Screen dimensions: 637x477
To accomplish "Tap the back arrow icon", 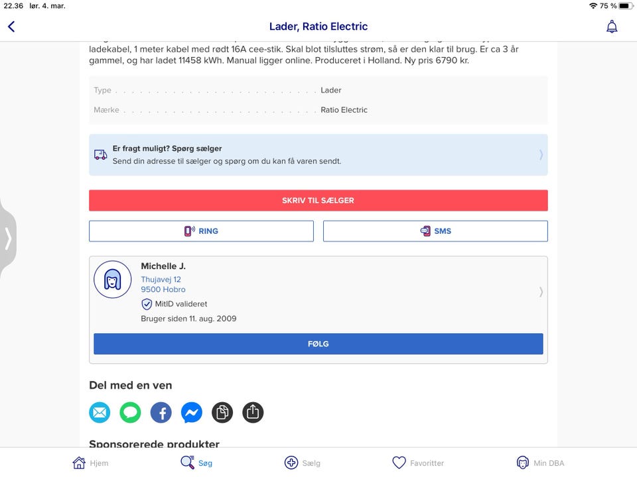I will click(11, 26).
